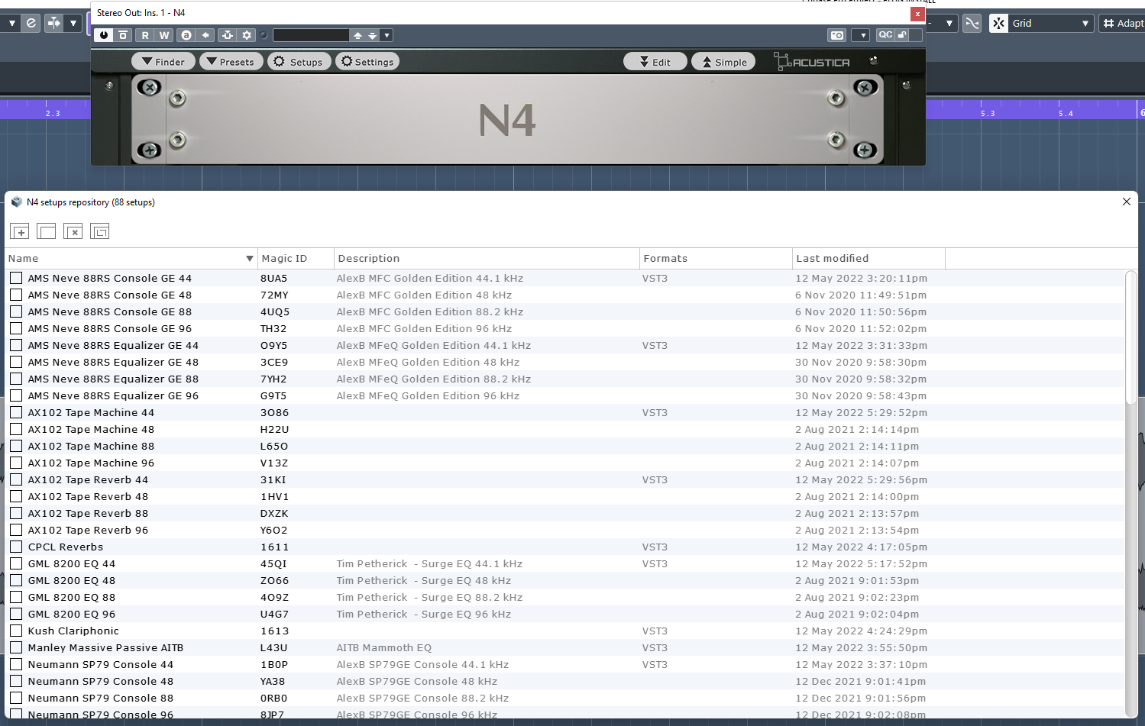This screenshot has width=1145, height=726.
Task: Sort setups by Magic ID column
Action: click(x=296, y=259)
